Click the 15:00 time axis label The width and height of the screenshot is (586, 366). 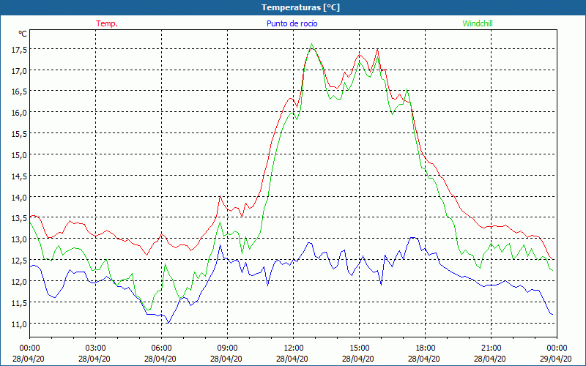coord(359,348)
